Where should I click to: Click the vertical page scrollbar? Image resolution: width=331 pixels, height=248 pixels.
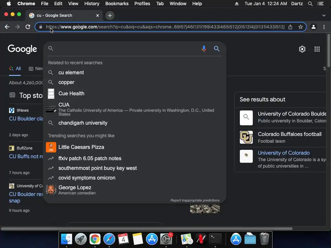tap(328, 51)
